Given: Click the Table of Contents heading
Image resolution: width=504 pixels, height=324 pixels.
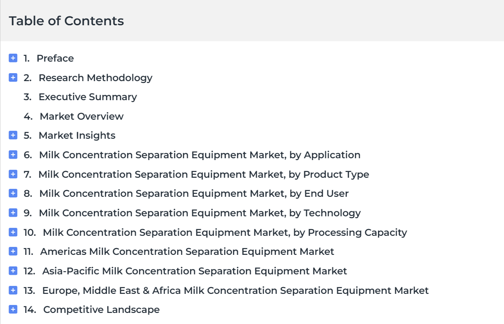Looking at the screenshot, I should (x=66, y=21).
